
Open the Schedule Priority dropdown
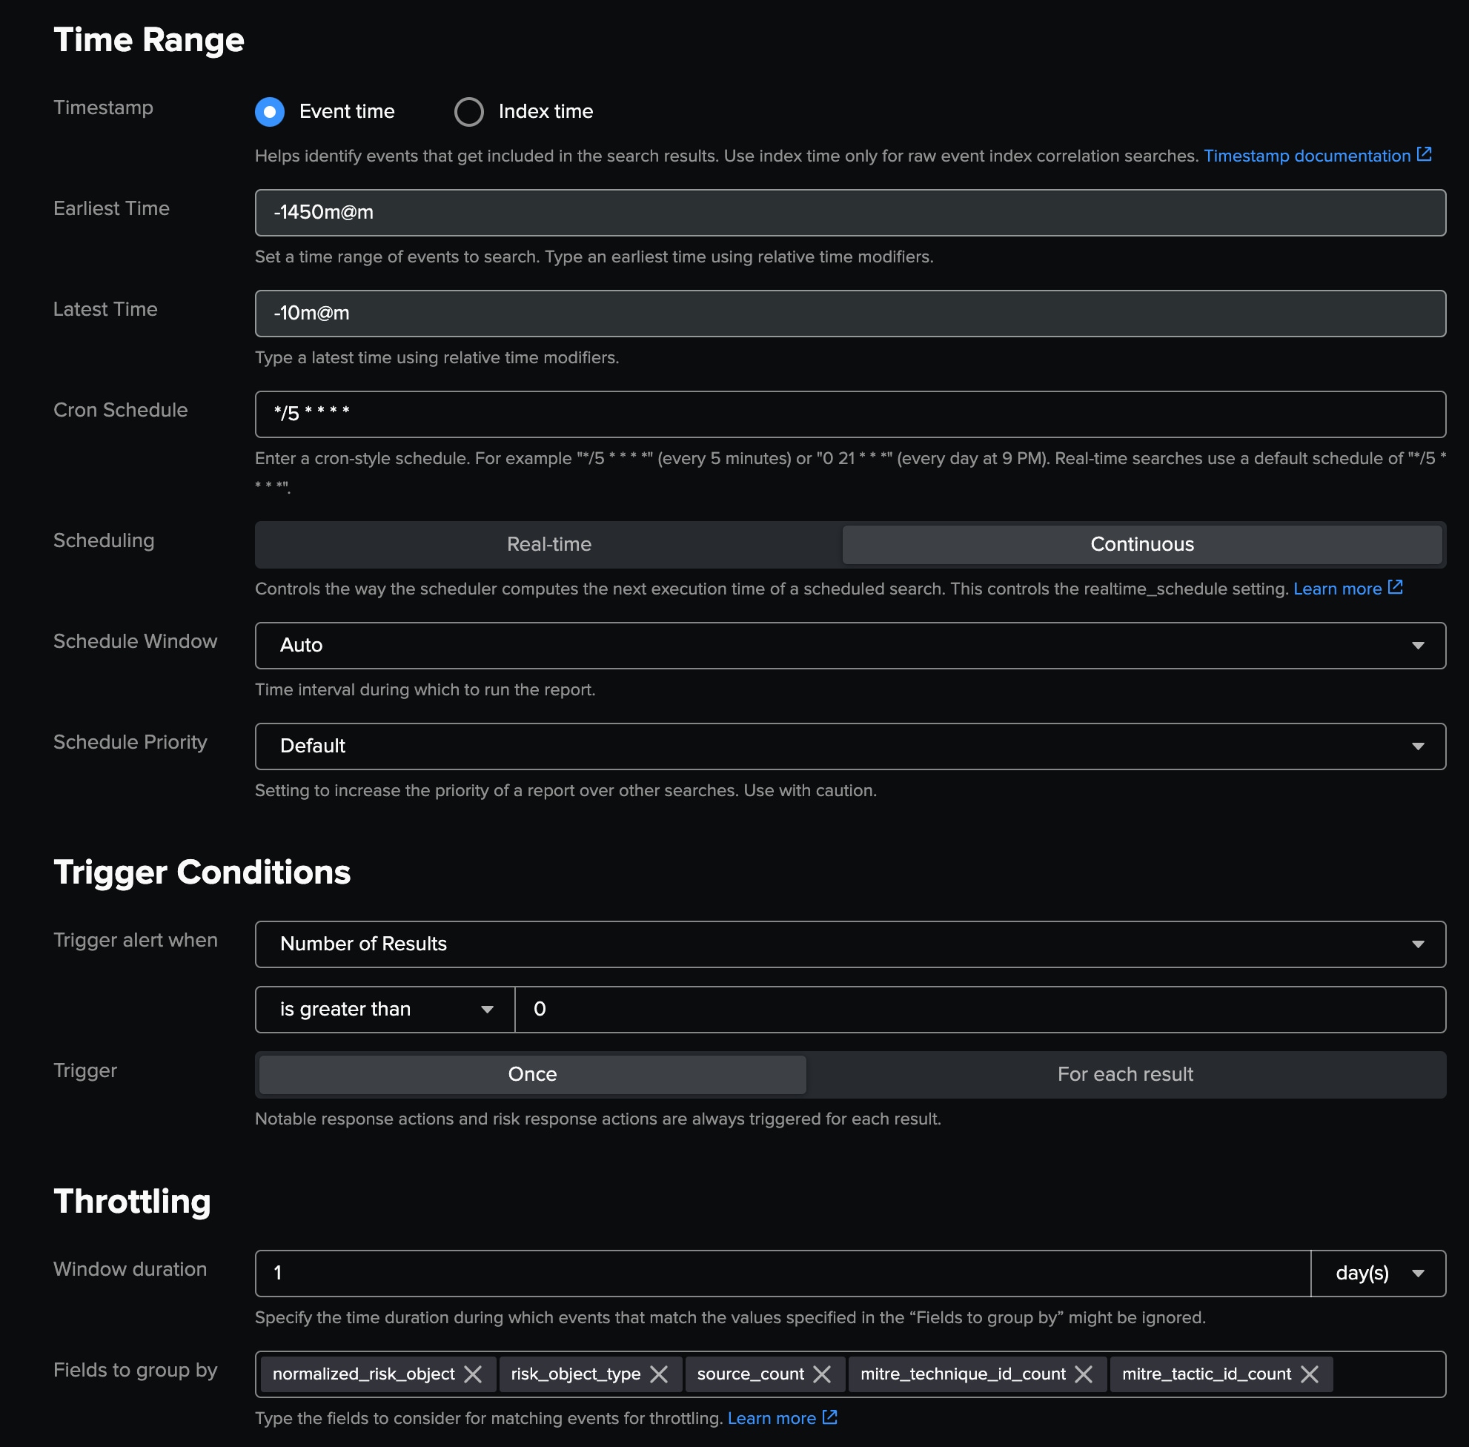point(849,746)
